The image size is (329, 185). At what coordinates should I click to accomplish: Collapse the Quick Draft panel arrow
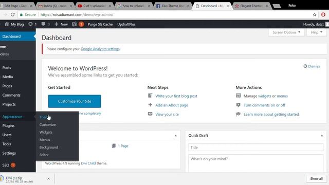322,136
